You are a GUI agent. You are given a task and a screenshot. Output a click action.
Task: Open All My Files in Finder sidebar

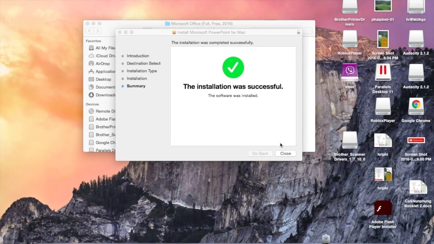coord(102,48)
